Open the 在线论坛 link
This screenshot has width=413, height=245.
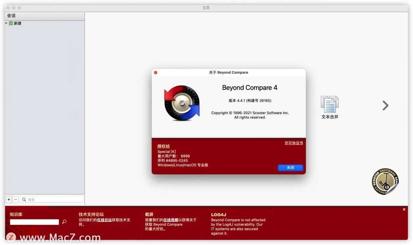(104, 220)
